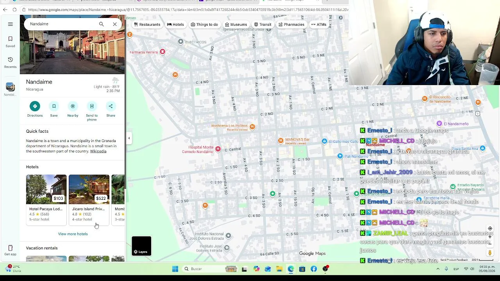Click the Quick facts heading
The image size is (500, 281).
37,132
